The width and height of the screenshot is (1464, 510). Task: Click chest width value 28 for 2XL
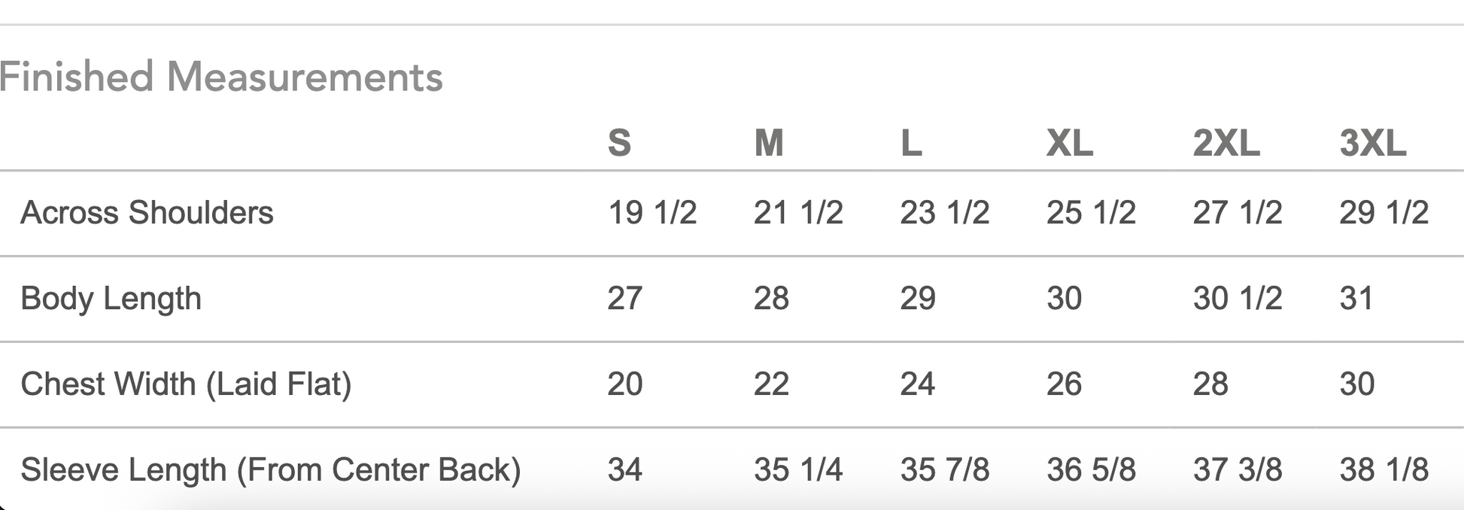(x=1210, y=384)
